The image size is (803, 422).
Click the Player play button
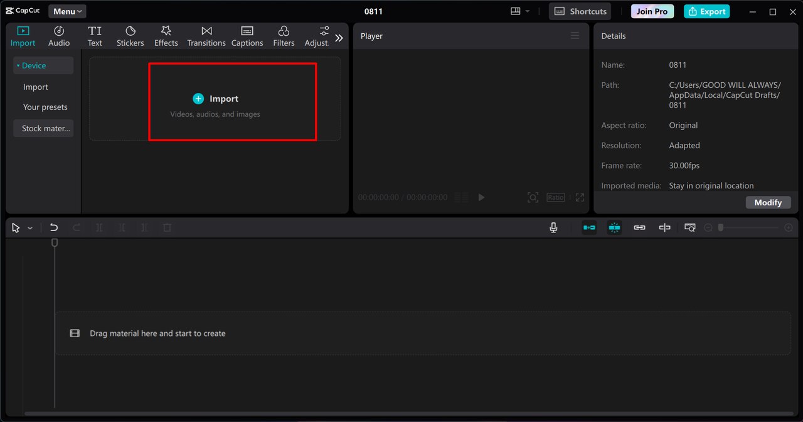point(481,197)
